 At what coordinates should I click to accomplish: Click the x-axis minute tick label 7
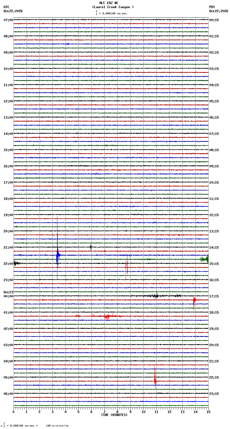pyautogui.click(x=104, y=412)
